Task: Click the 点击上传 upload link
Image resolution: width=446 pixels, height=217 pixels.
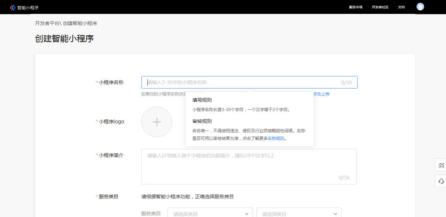Action: pyautogui.click(x=322, y=94)
